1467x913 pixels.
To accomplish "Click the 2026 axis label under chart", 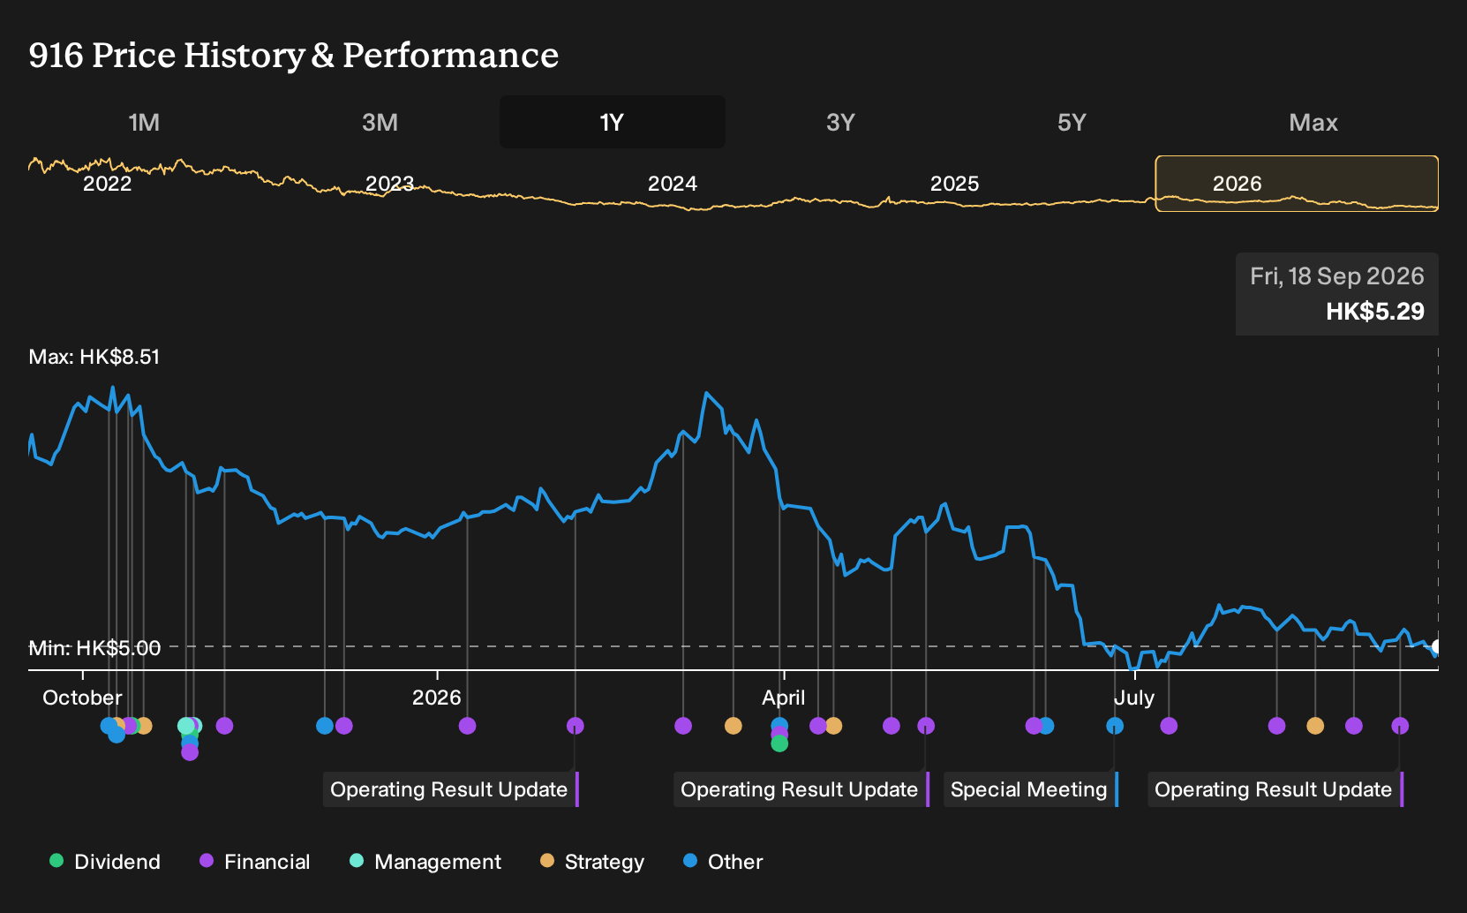I will pyautogui.click(x=436, y=698).
